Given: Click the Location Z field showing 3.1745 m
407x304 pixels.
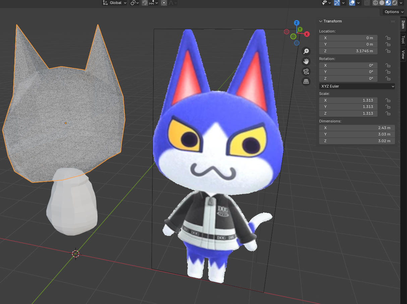Looking at the screenshot, I should (x=348, y=51).
